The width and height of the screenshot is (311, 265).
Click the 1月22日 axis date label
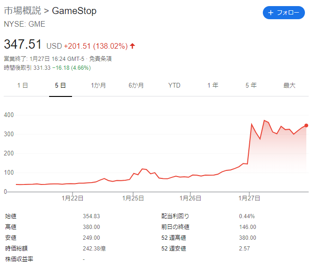pos(72,199)
